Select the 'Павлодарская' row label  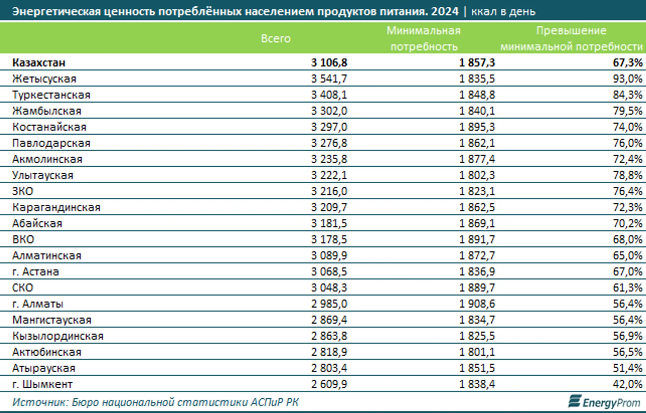coord(51,143)
